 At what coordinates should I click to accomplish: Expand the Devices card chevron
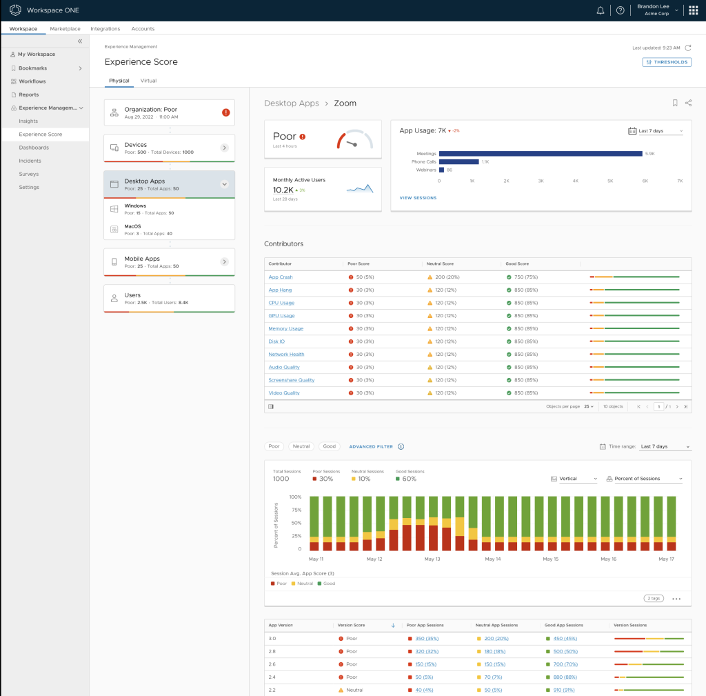tap(224, 148)
